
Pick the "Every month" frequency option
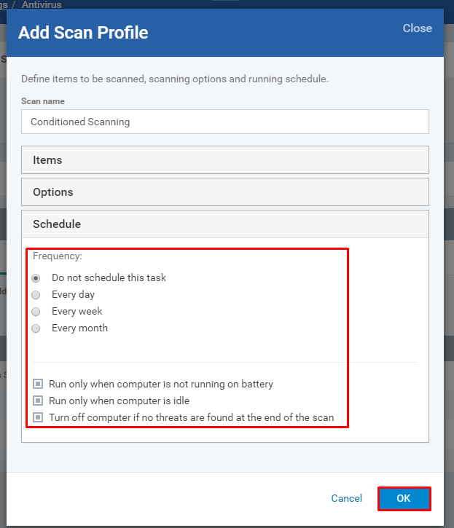pos(36,328)
